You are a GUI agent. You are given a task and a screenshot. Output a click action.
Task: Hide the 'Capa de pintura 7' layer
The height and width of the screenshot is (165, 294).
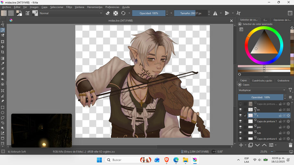coord(241,121)
